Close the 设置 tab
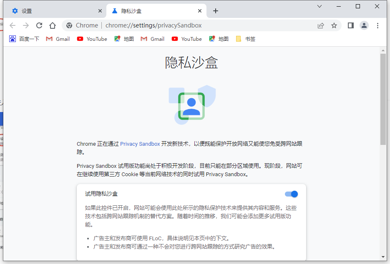 (x=100, y=11)
